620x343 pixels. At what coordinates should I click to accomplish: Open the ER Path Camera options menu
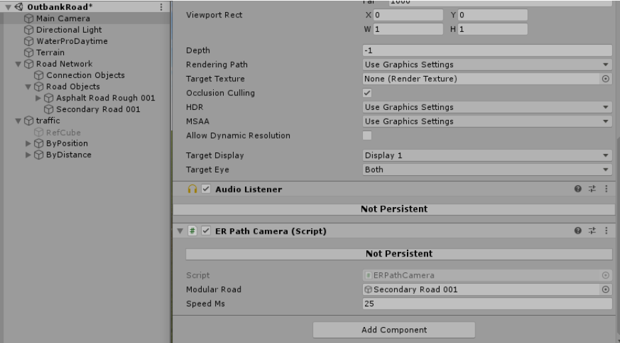pyautogui.click(x=606, y=231)
